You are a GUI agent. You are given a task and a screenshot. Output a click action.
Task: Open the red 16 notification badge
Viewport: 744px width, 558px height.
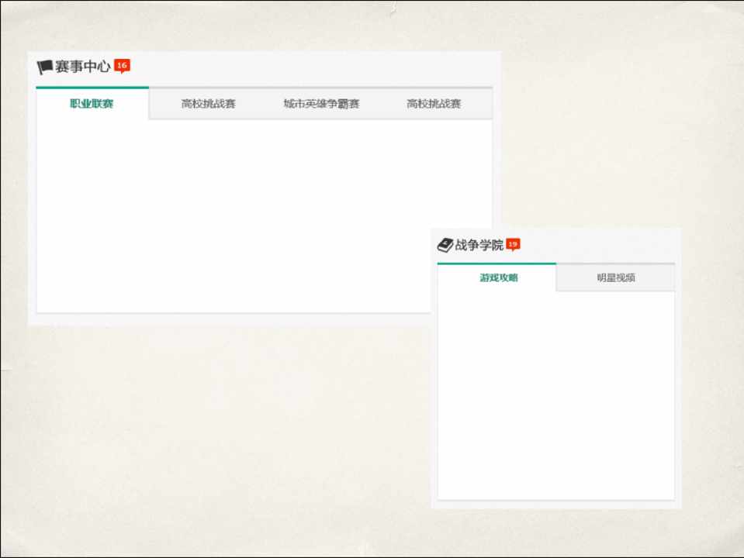coord(122,66)
